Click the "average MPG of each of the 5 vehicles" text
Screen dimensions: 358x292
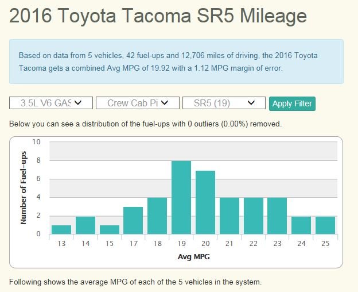click(135, 282)
